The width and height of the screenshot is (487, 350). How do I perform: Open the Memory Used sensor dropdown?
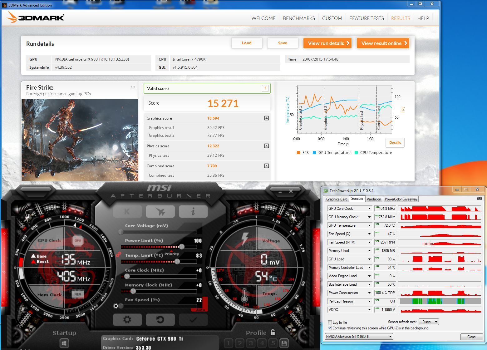point(369,251)
